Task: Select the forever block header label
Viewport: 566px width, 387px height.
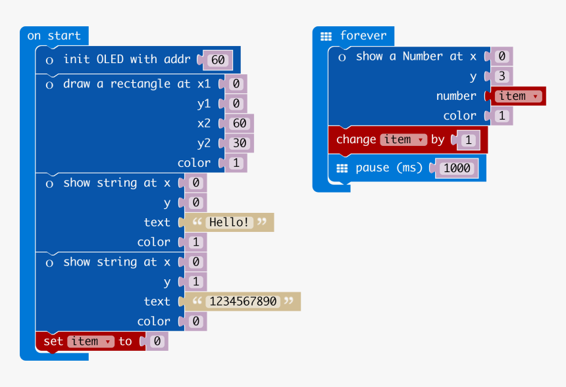Action: click(363, 35)
